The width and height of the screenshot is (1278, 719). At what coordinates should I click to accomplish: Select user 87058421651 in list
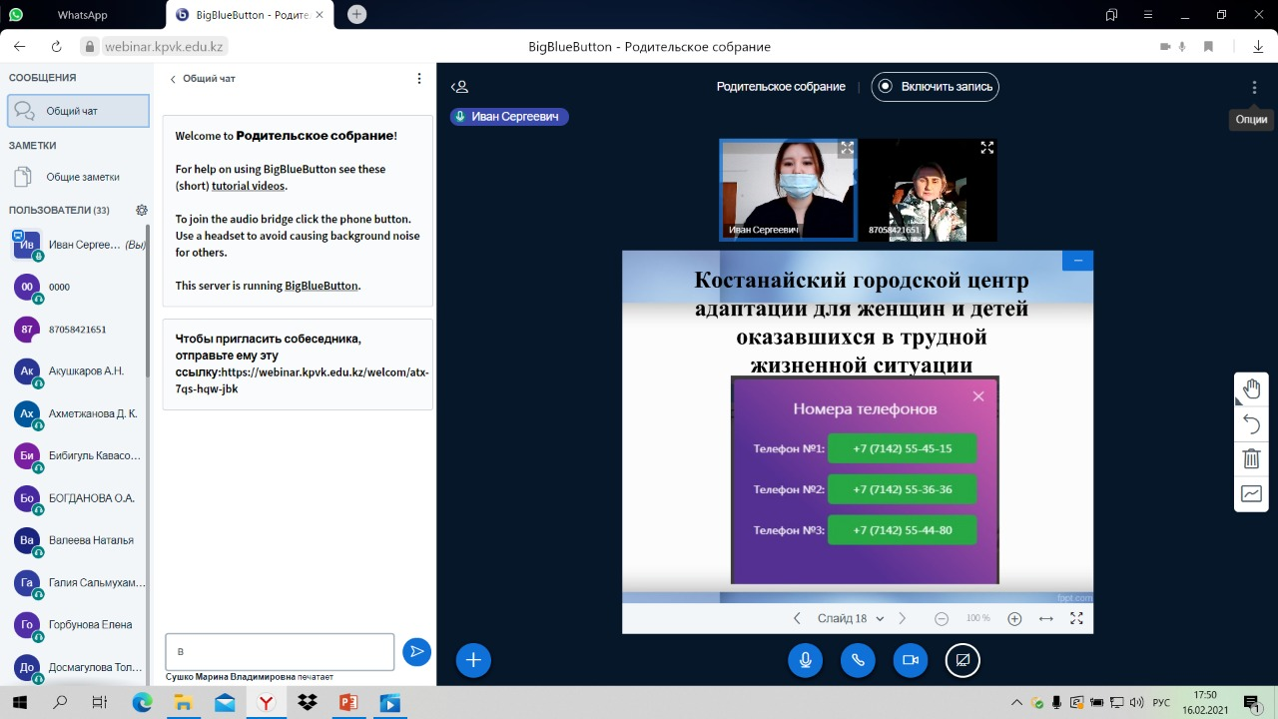78,329
